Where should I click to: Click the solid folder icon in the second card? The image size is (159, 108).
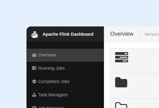(x=121, y=82)
